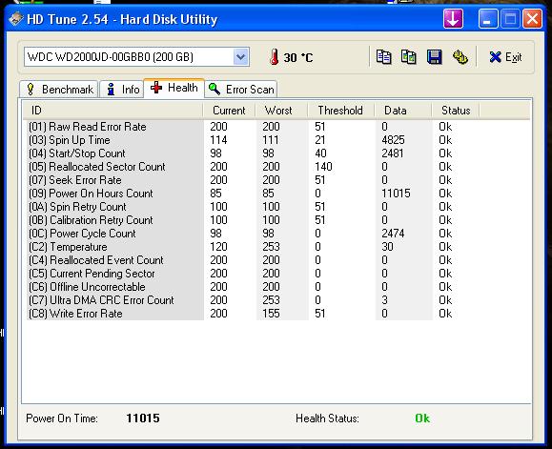Viewport: 552px width, 449px height.
Task: Click the pink download arrow titlebar icon
Action: tap(453, 19)
